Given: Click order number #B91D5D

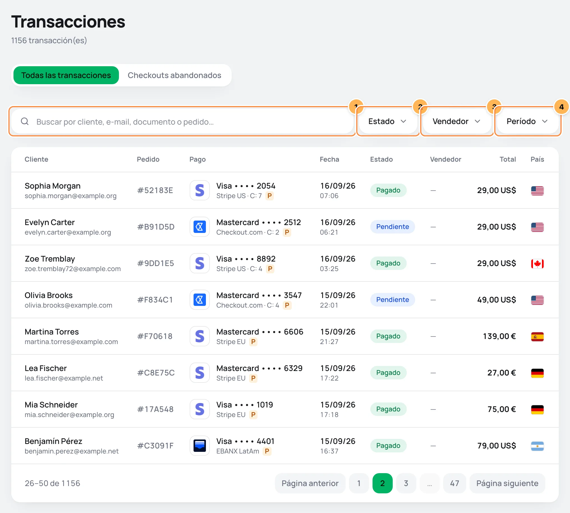Looking at the screenshot, I should click(156, 227).
